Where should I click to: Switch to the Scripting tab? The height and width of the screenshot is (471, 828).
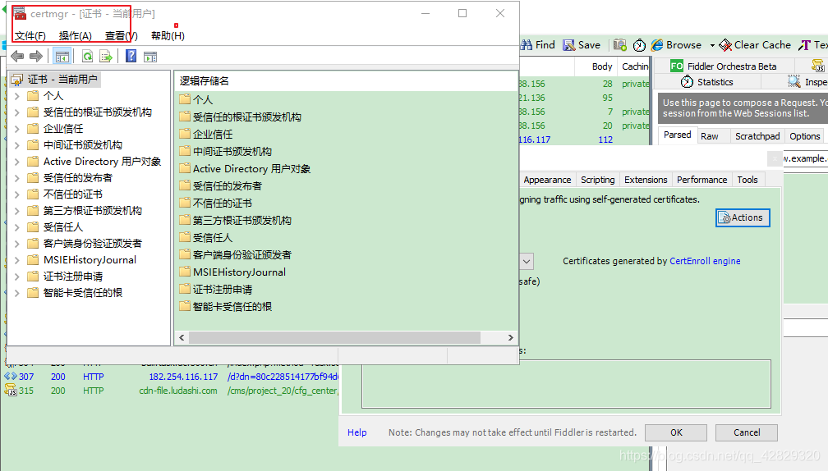598,180
